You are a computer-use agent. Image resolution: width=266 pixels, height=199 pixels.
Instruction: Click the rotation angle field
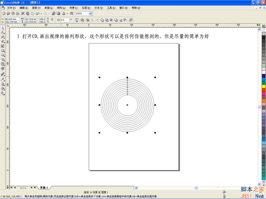[65, 20]
